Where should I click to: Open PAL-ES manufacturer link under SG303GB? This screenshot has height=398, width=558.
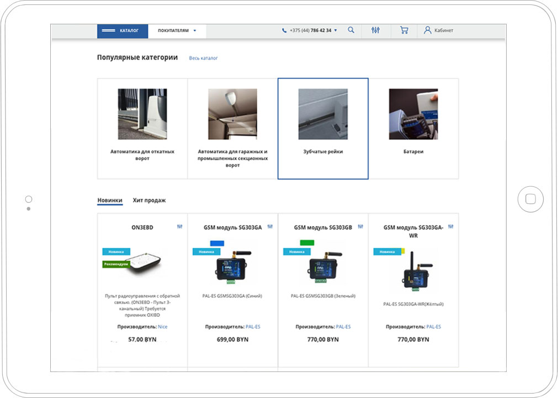coord(343,327)
